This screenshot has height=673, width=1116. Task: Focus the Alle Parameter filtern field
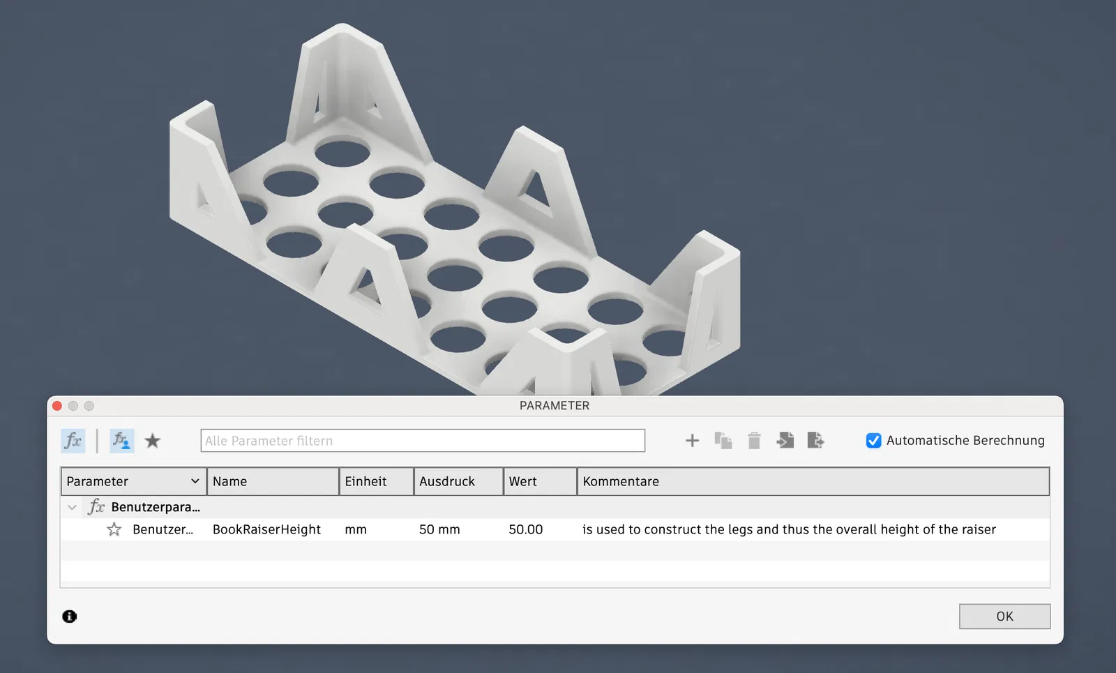click(423, 441)
